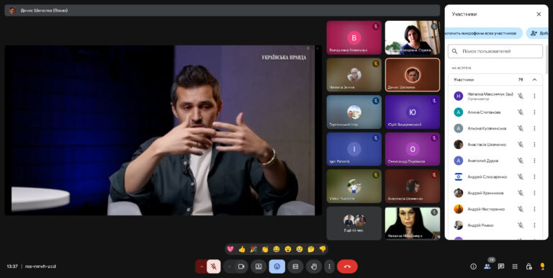553x278 pixels.
Task: Toggle the participants panel people icon
Action: point(487,266)
